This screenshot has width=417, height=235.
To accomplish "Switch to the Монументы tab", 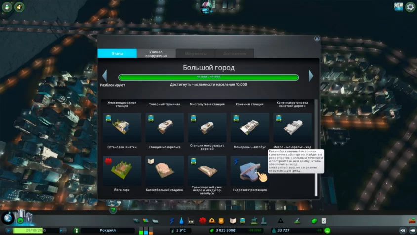I will coord(196,54).
